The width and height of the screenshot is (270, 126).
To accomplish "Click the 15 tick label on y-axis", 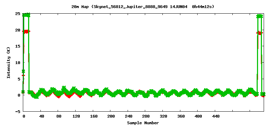I will pos(18,46).
